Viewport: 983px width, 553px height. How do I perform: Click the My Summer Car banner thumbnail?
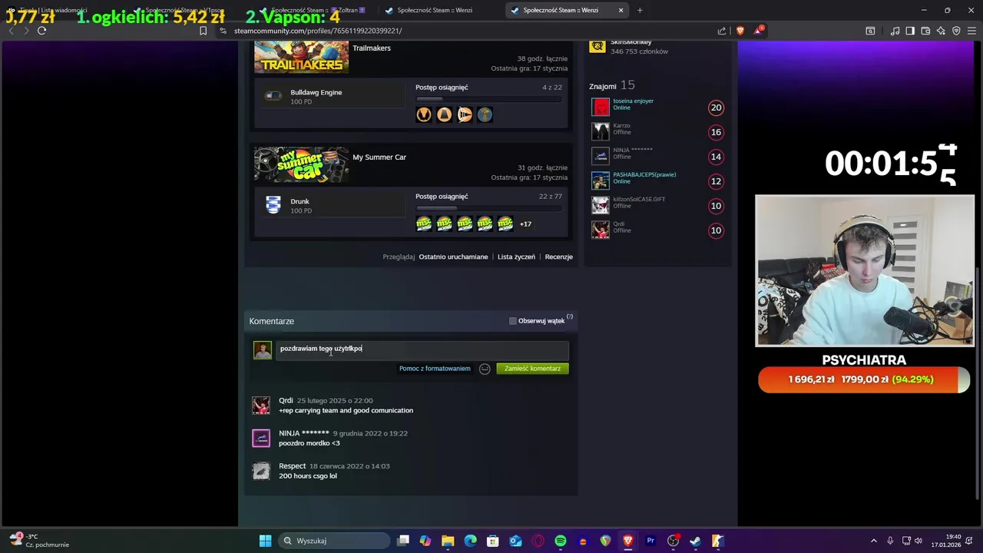(301, 165)
